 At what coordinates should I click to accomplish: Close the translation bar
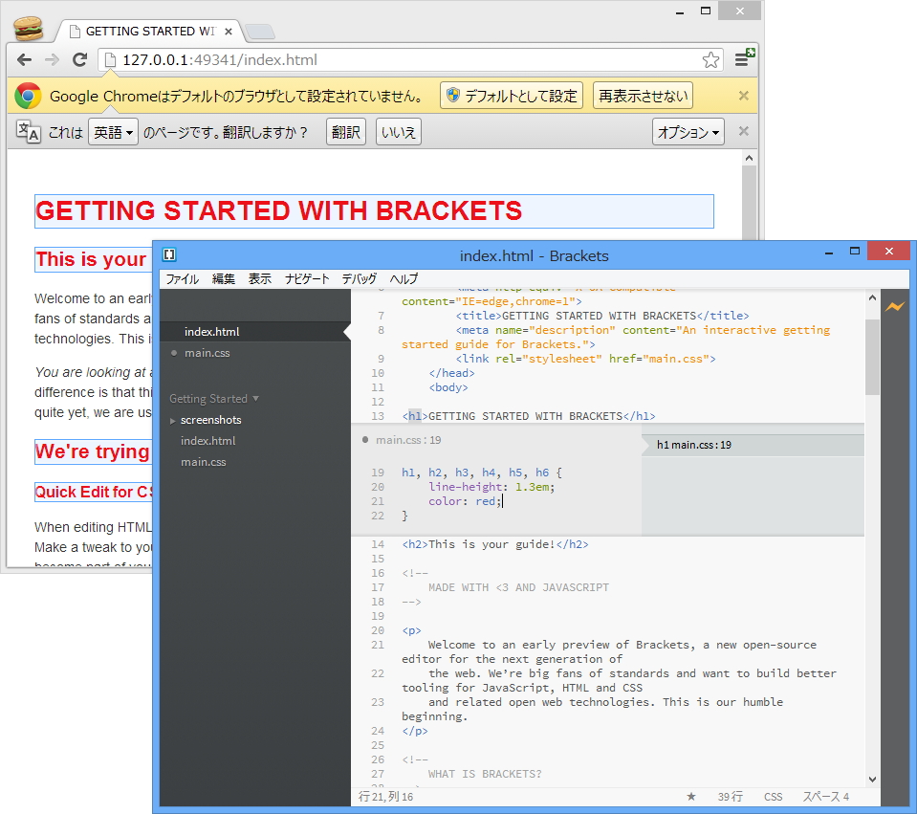pyautogui.click(x=743, y=131)
